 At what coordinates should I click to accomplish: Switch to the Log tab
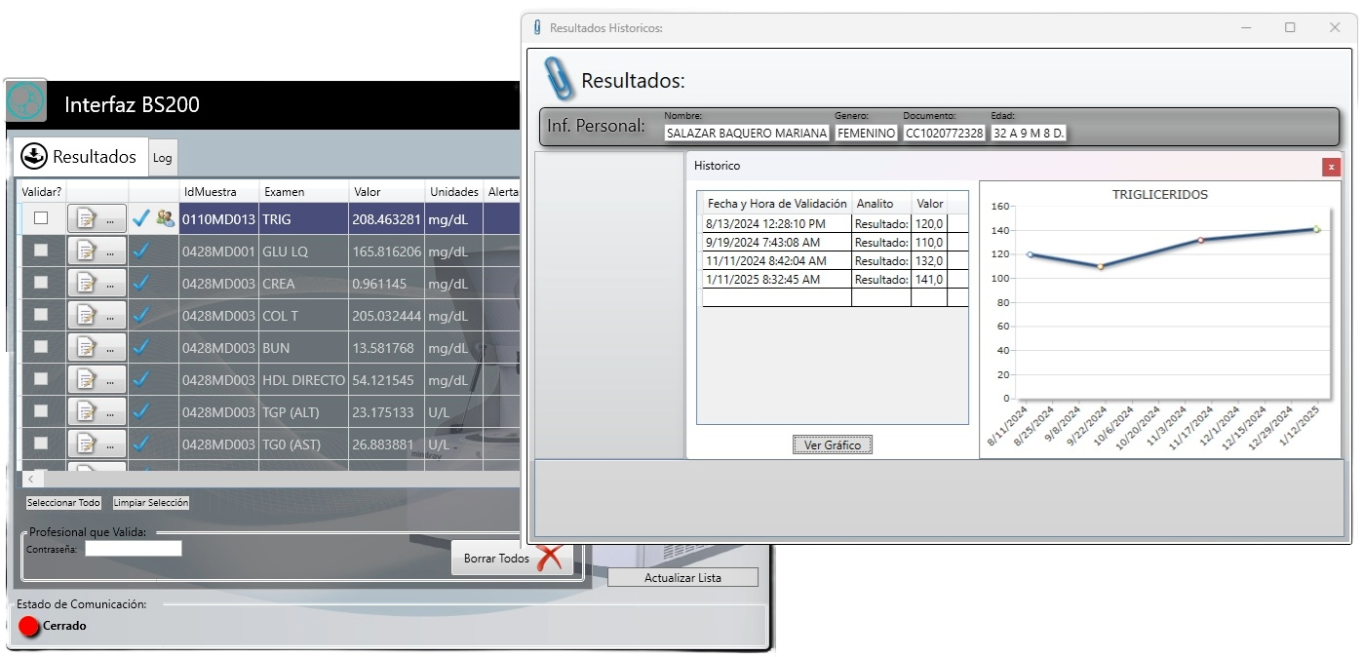[162, 158]
